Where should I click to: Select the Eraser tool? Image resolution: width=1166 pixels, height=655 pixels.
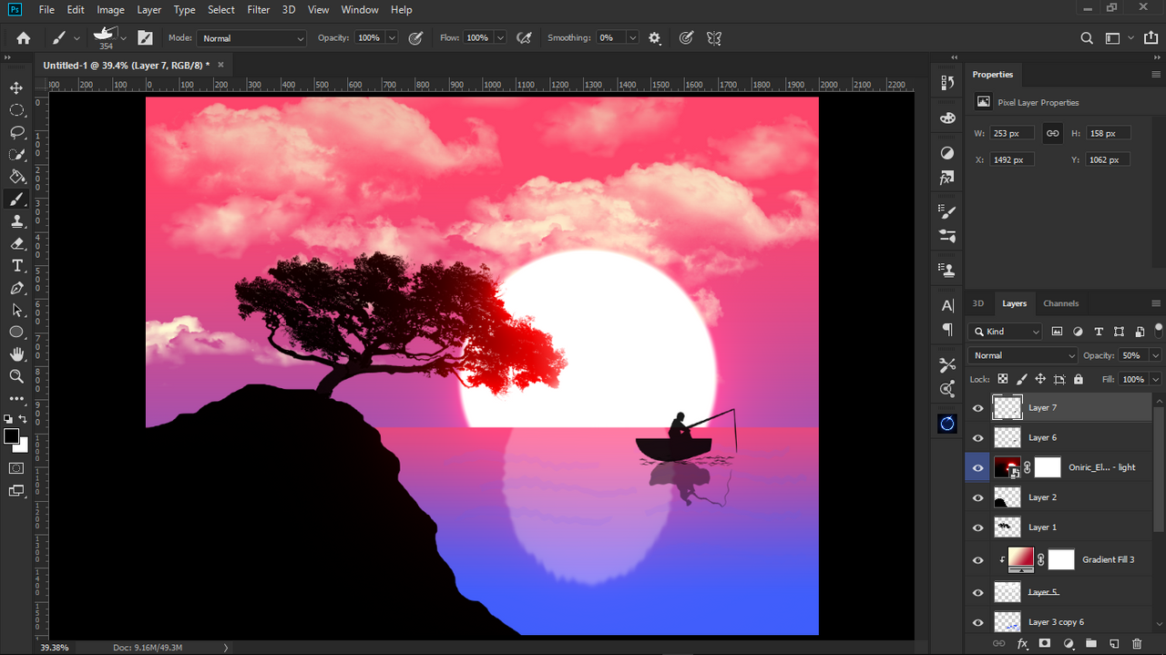(16, 243)
